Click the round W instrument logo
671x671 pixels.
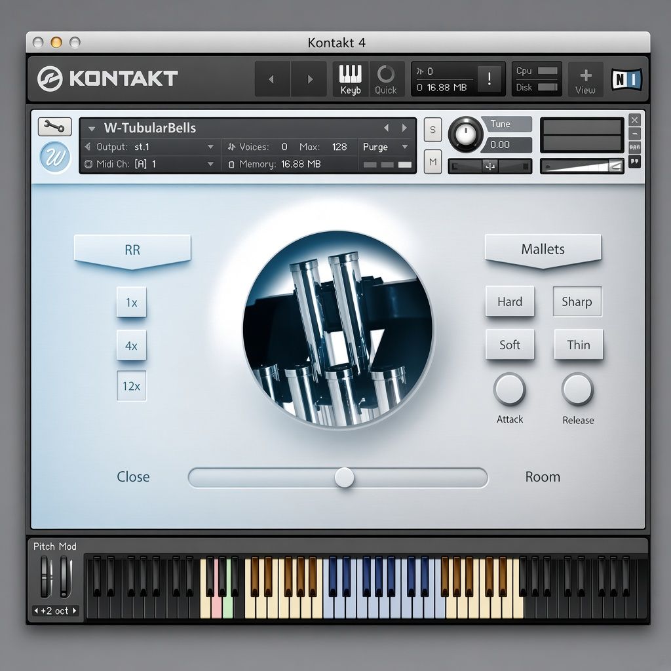[x=55, y=157]
